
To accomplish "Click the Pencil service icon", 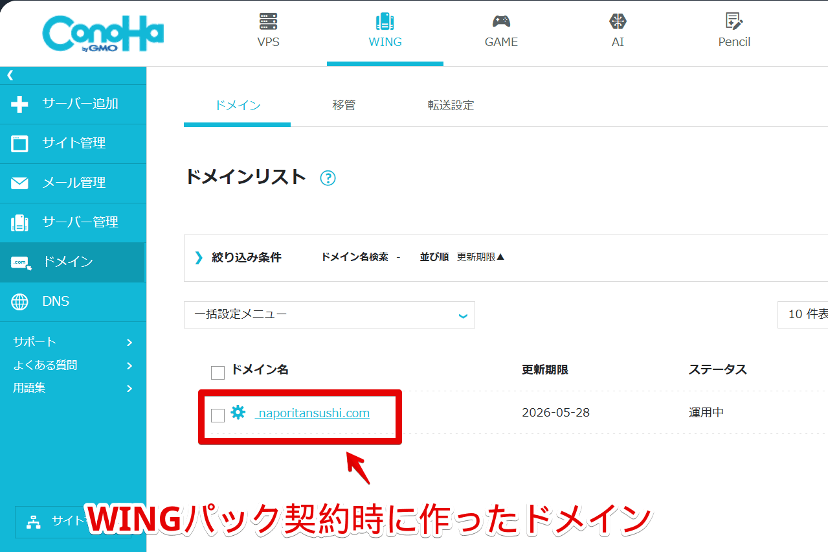I will point(733,29).
